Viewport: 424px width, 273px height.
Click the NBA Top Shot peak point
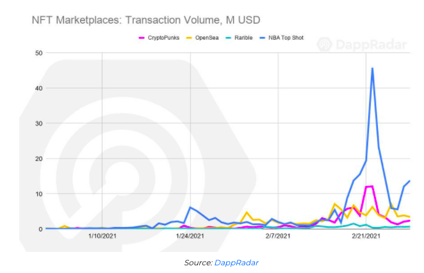point(372,68)
